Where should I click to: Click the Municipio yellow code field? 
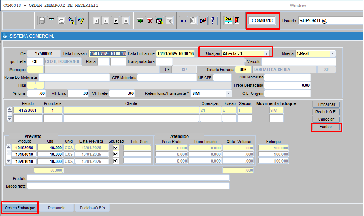coord(35,70)
